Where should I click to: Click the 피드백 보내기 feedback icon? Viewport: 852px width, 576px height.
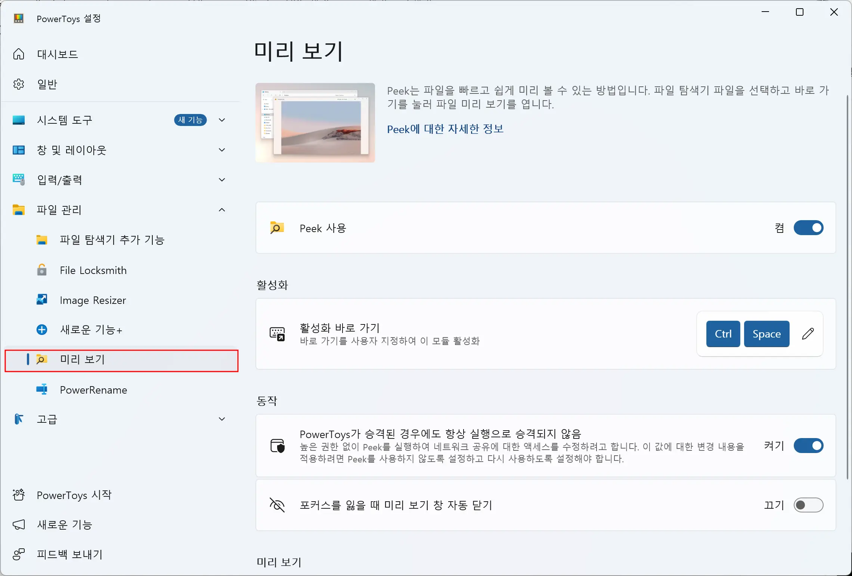(x=19, y=555)
